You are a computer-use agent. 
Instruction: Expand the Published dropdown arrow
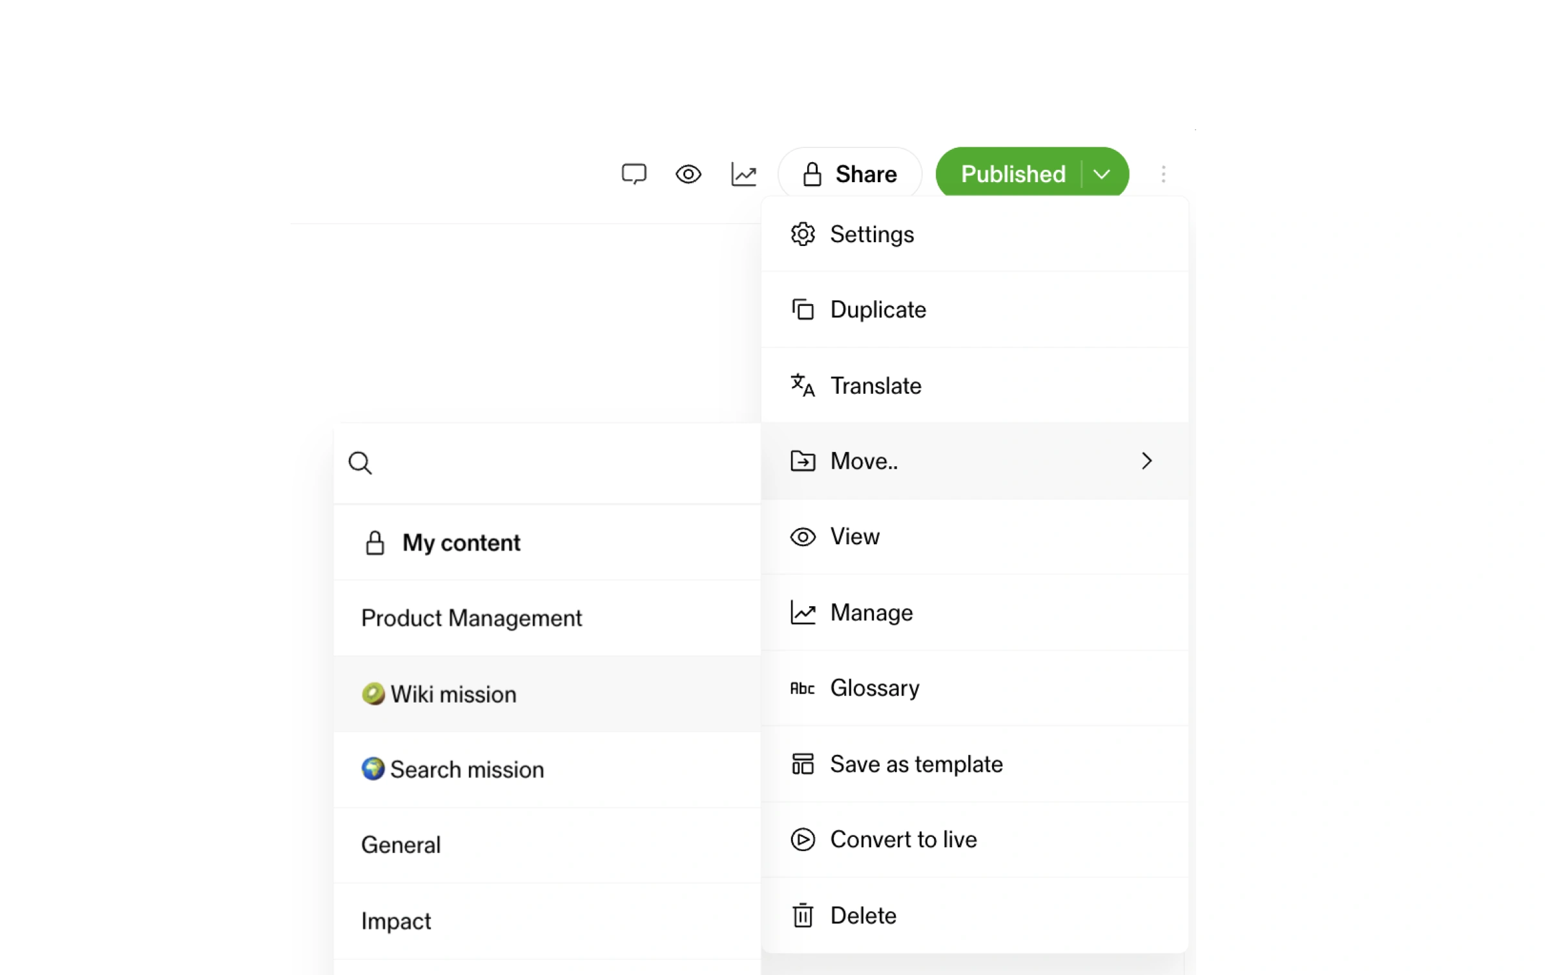[1102, 174]
